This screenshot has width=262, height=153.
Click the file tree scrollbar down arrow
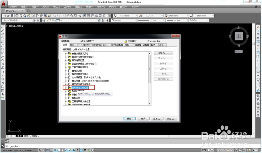pos(150,104)
